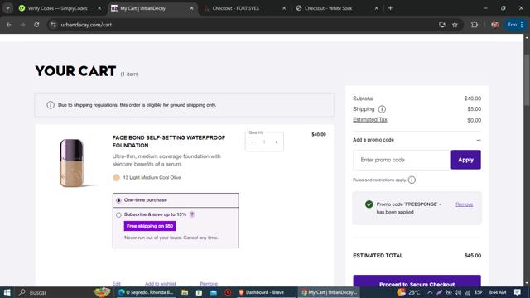The width and height of the screenshot is (530, 298).
Task: Click the browser forward arrow
Action: point(22,25)
